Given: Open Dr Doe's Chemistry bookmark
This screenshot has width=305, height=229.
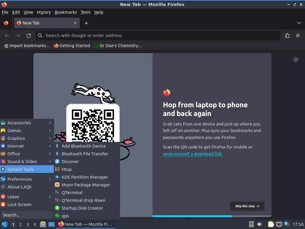Looking at the screenshot, I should [x=118, y=46].
